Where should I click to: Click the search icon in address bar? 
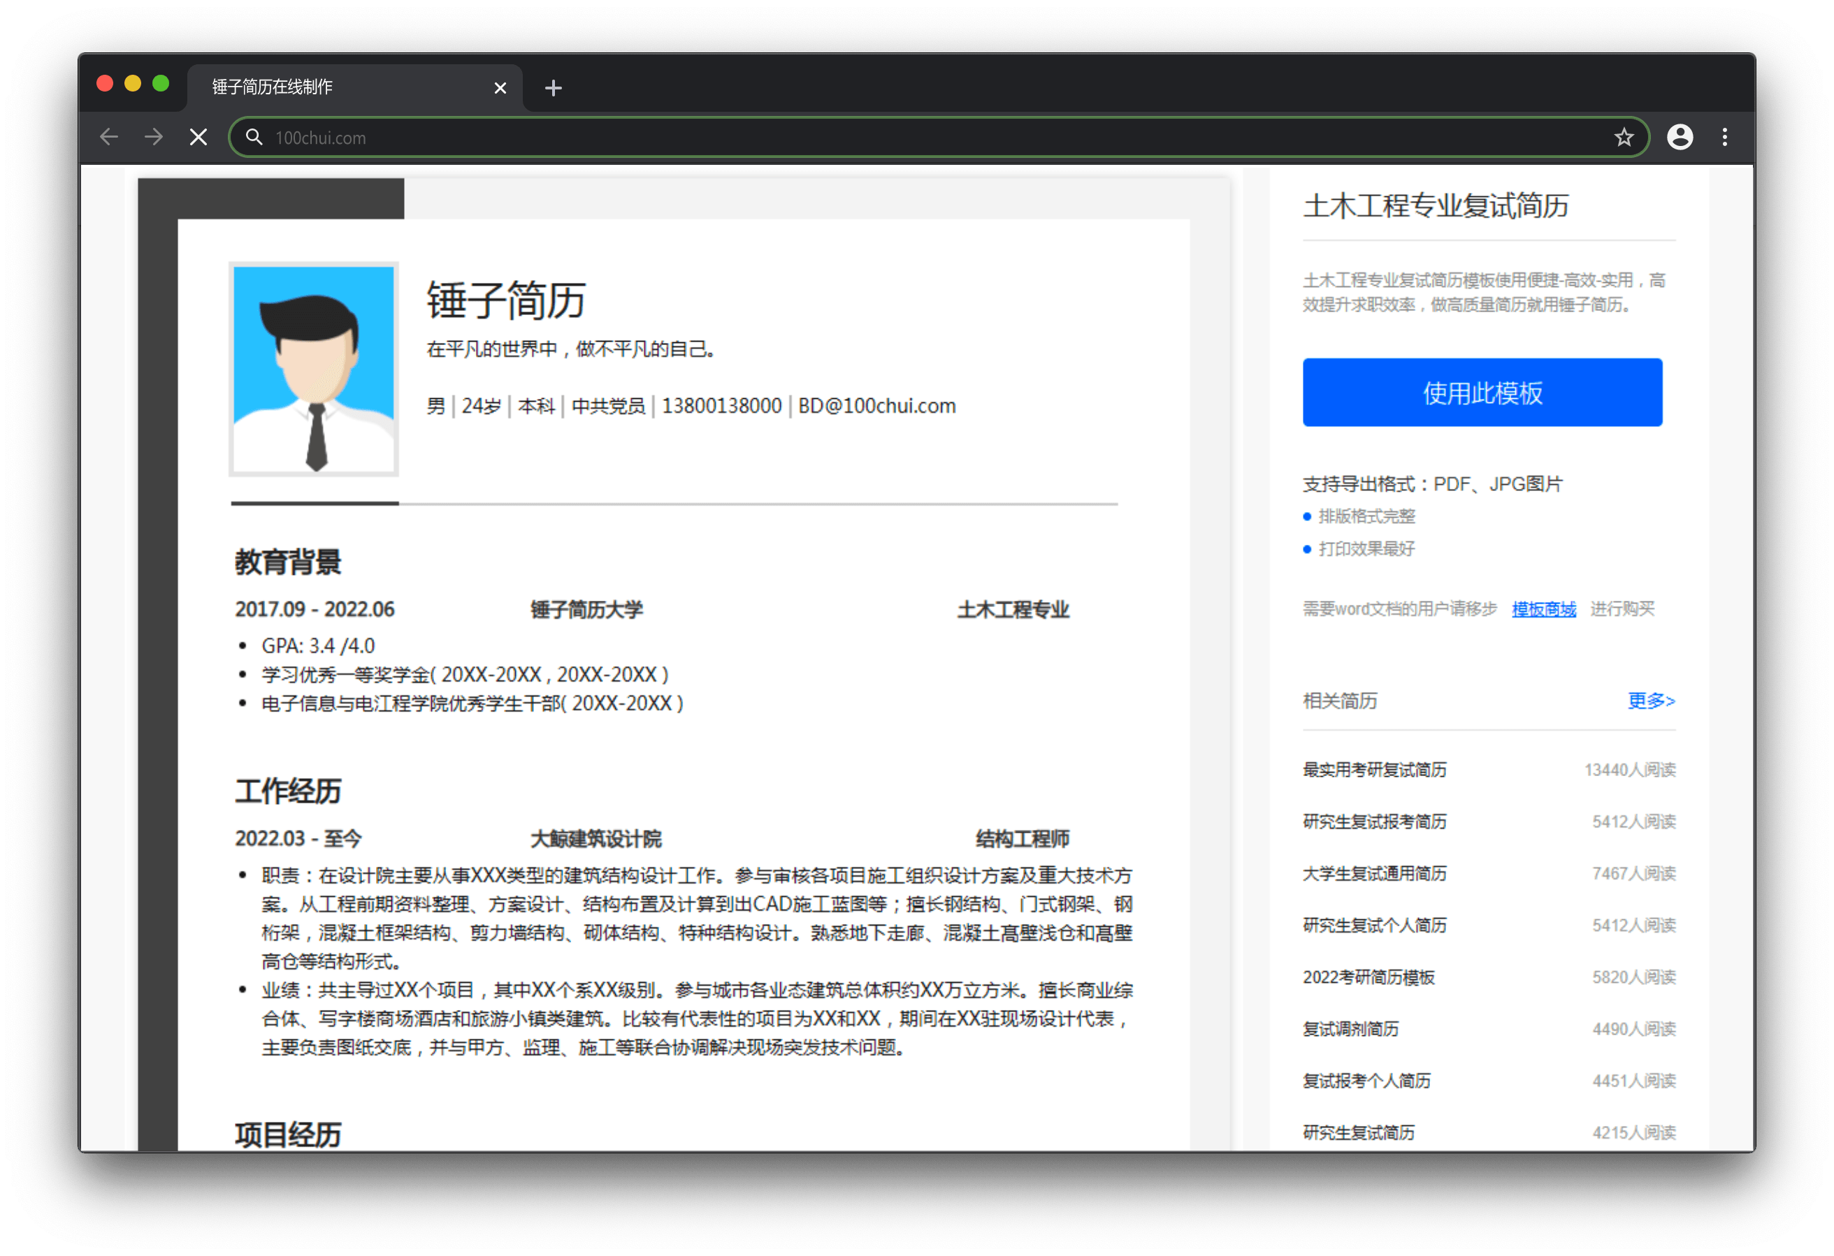[x=254, y=138]
